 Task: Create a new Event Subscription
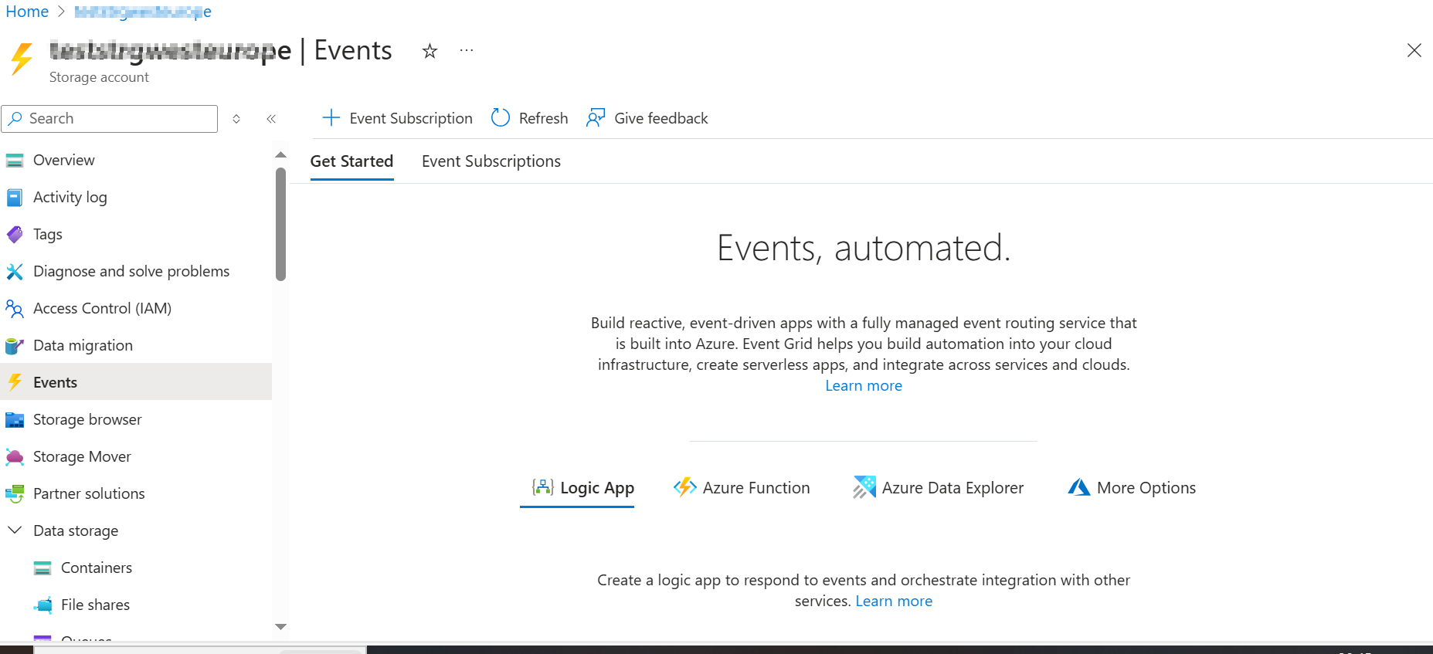[397, 118]
